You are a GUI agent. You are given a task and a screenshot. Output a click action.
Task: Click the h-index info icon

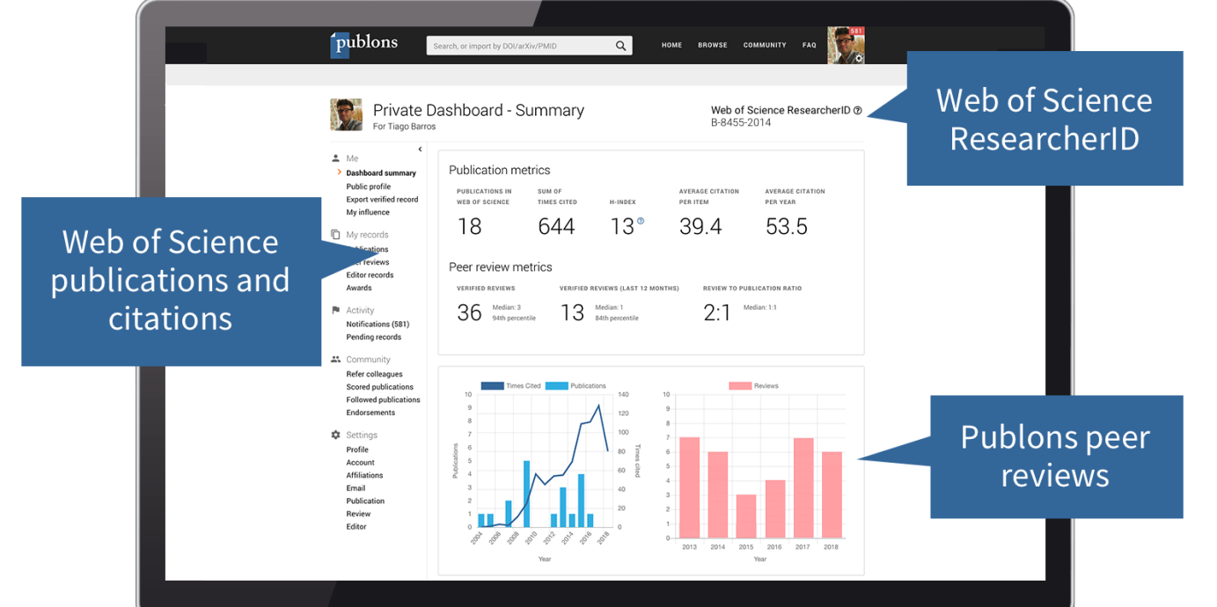[x=641, y=222]
